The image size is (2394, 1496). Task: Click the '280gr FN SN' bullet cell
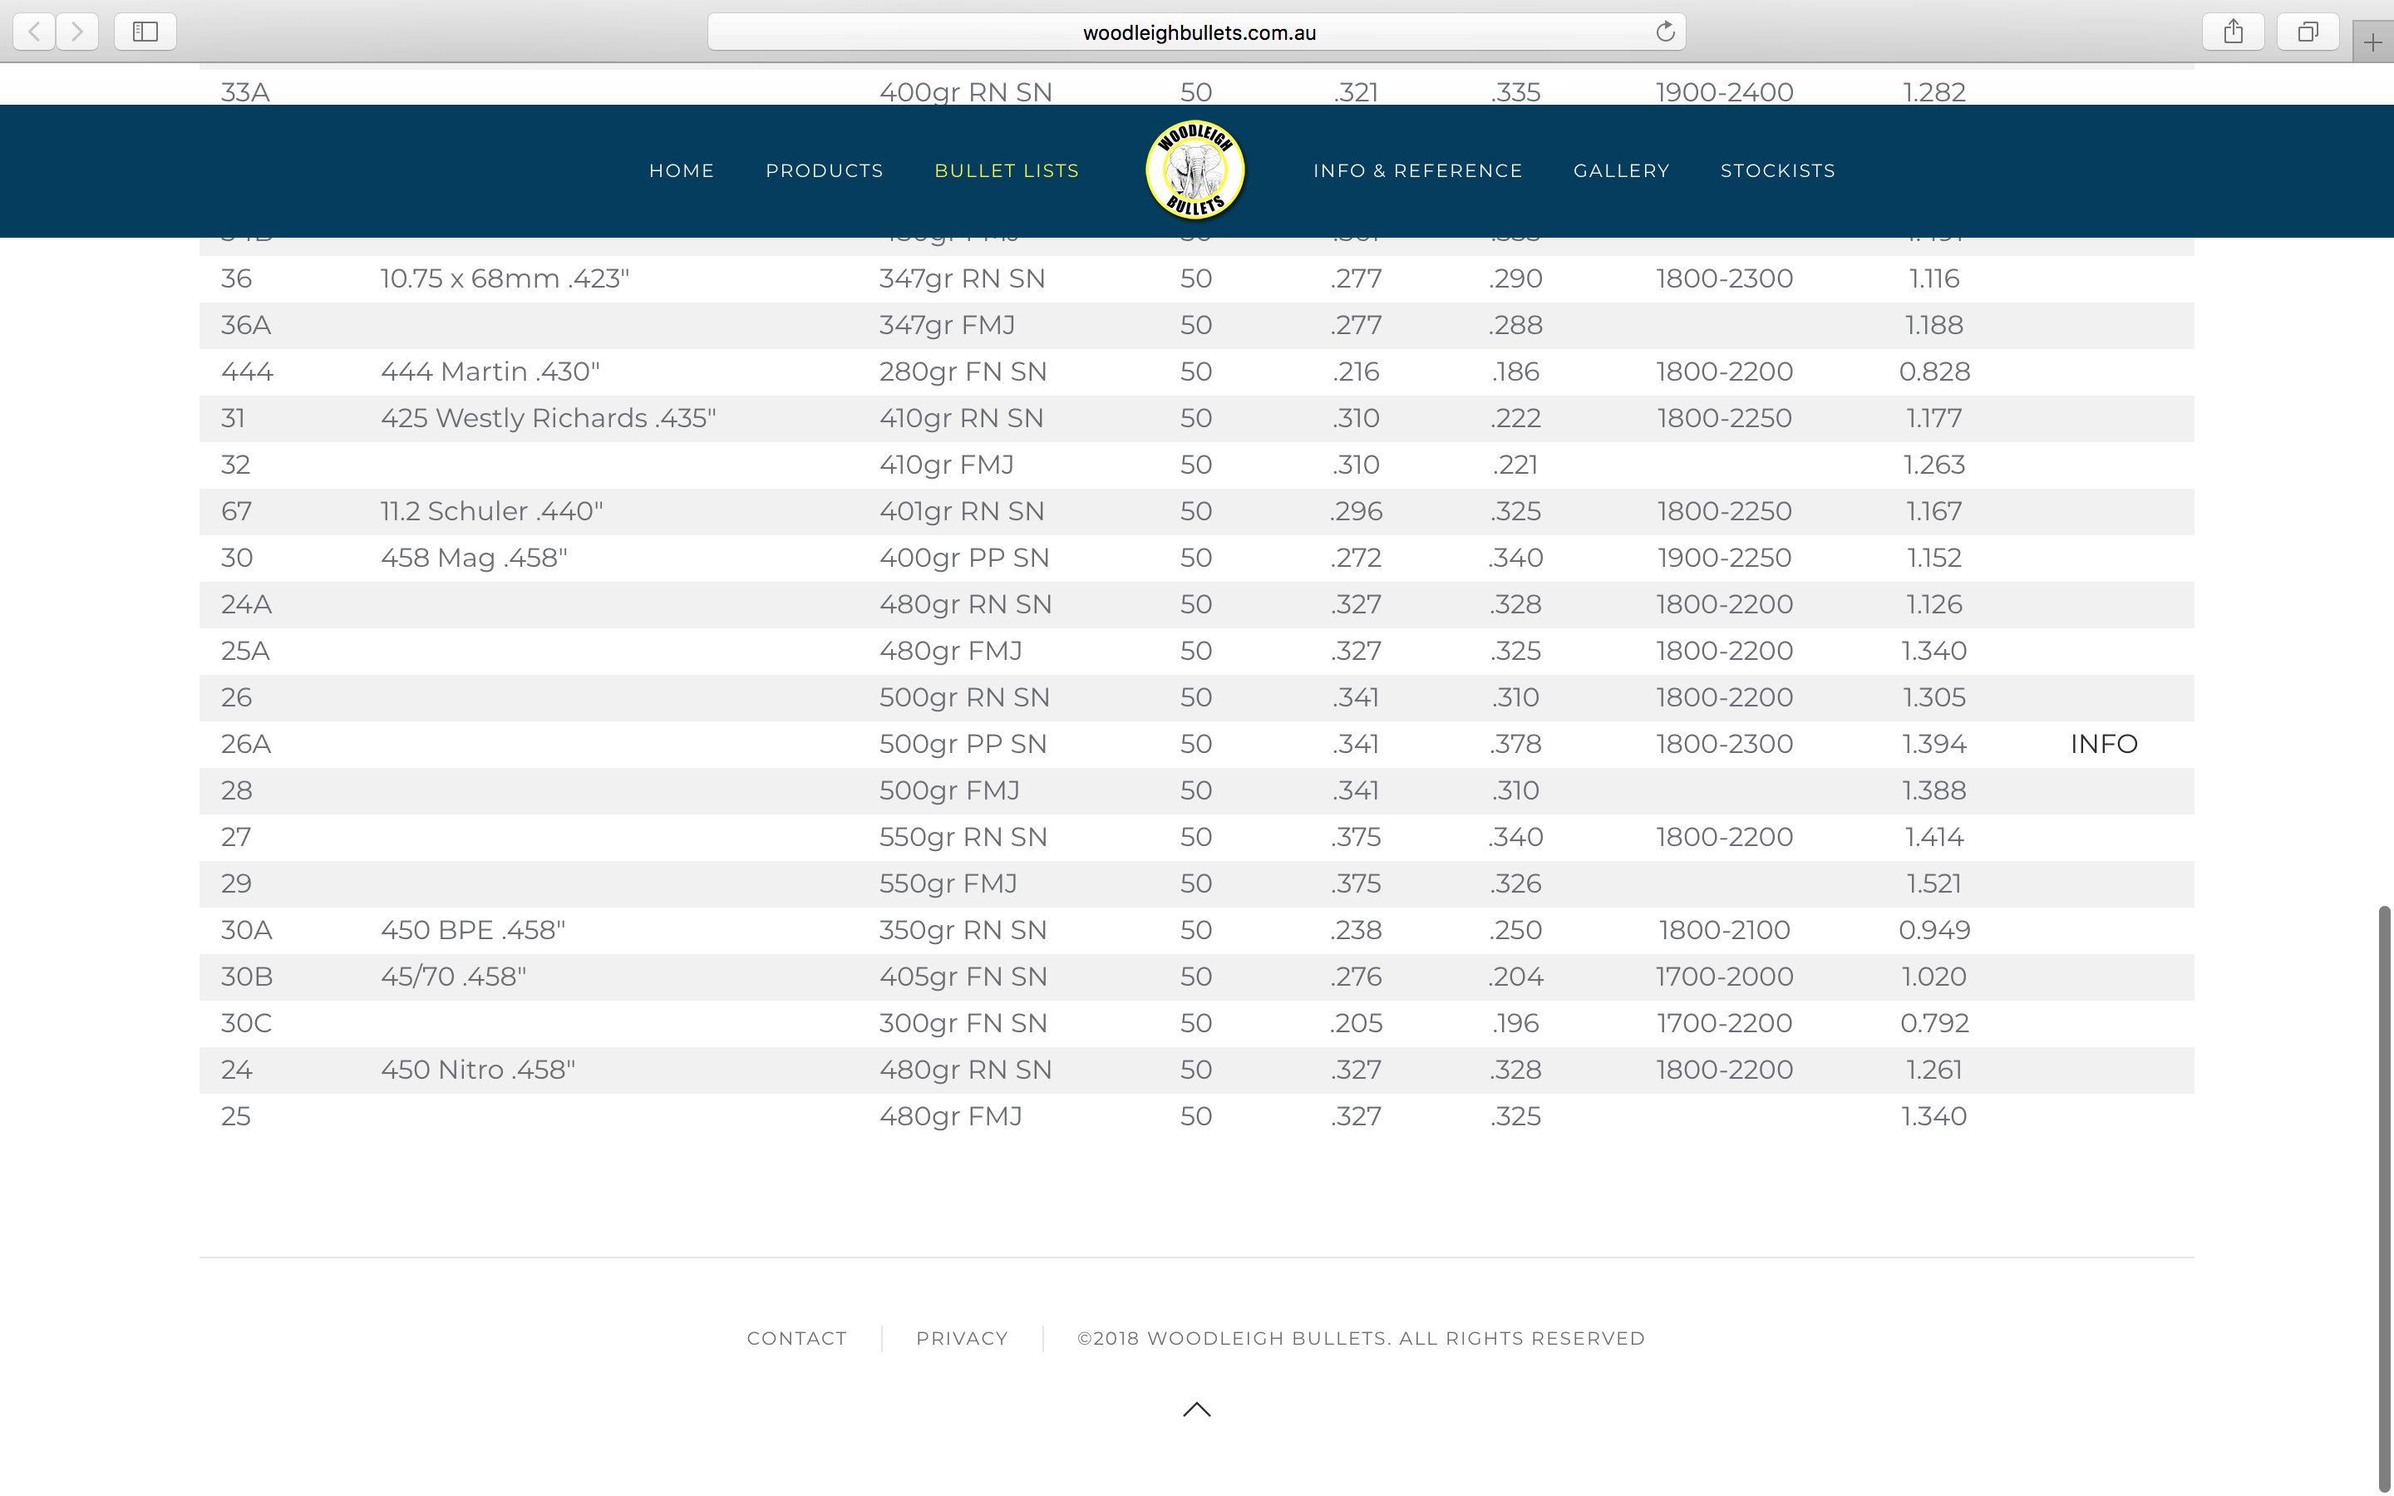(x=963, y=371)
